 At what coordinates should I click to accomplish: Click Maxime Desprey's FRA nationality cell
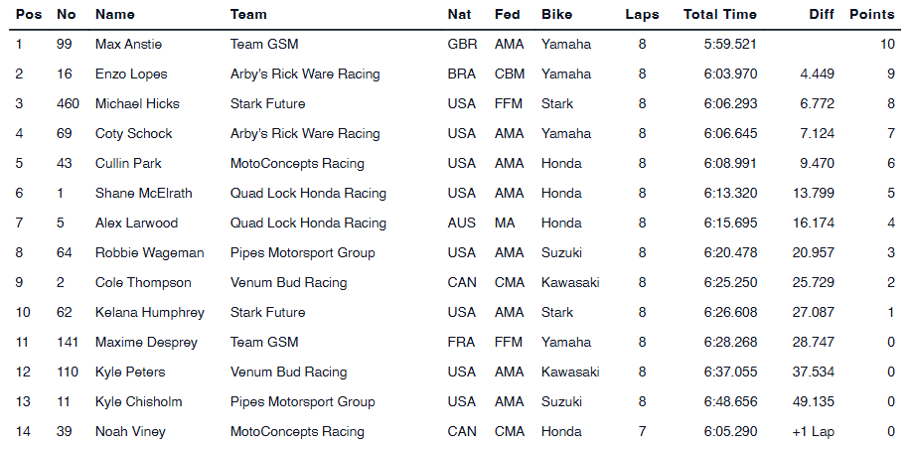pos(461,343)
